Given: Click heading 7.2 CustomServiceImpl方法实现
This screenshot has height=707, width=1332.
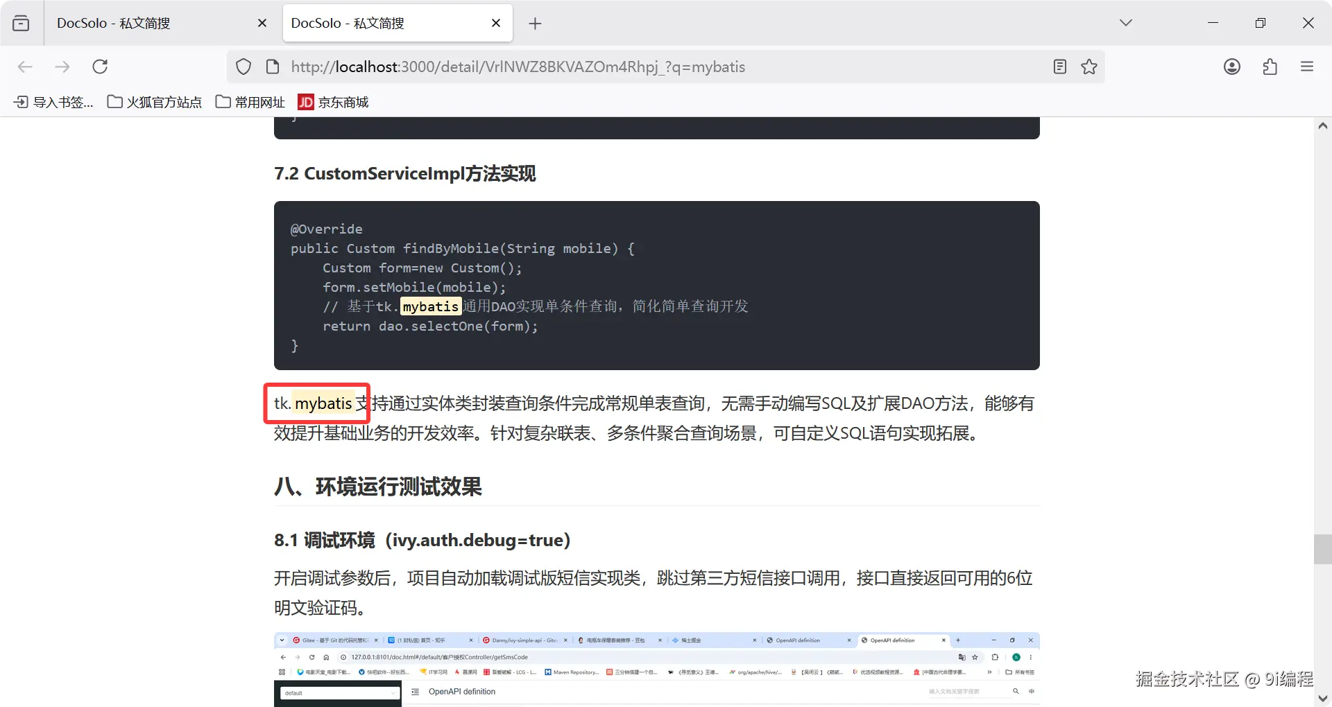Looking at the screenshot, I should (404, 173).
